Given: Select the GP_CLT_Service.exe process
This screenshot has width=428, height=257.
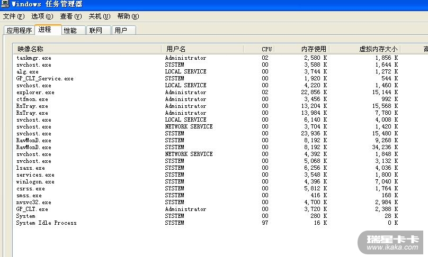Looking at the screenshot, I should [45, 78].
